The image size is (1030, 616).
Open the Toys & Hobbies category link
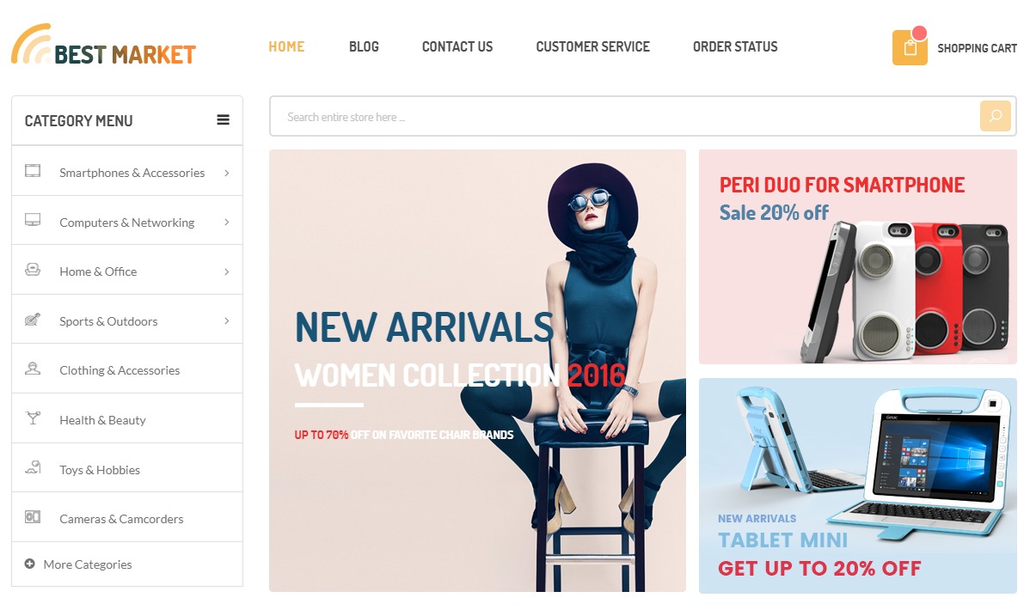100,470
